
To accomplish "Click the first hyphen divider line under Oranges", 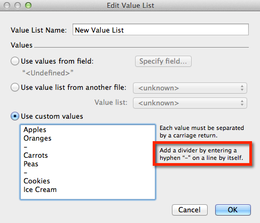I will point(26,147).
